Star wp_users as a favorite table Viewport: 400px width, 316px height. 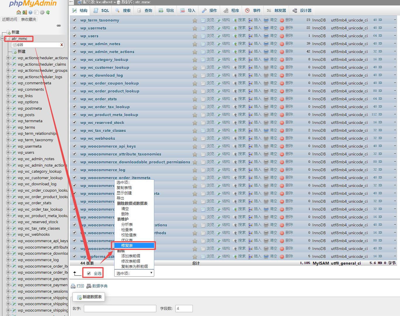pos(195,36)
